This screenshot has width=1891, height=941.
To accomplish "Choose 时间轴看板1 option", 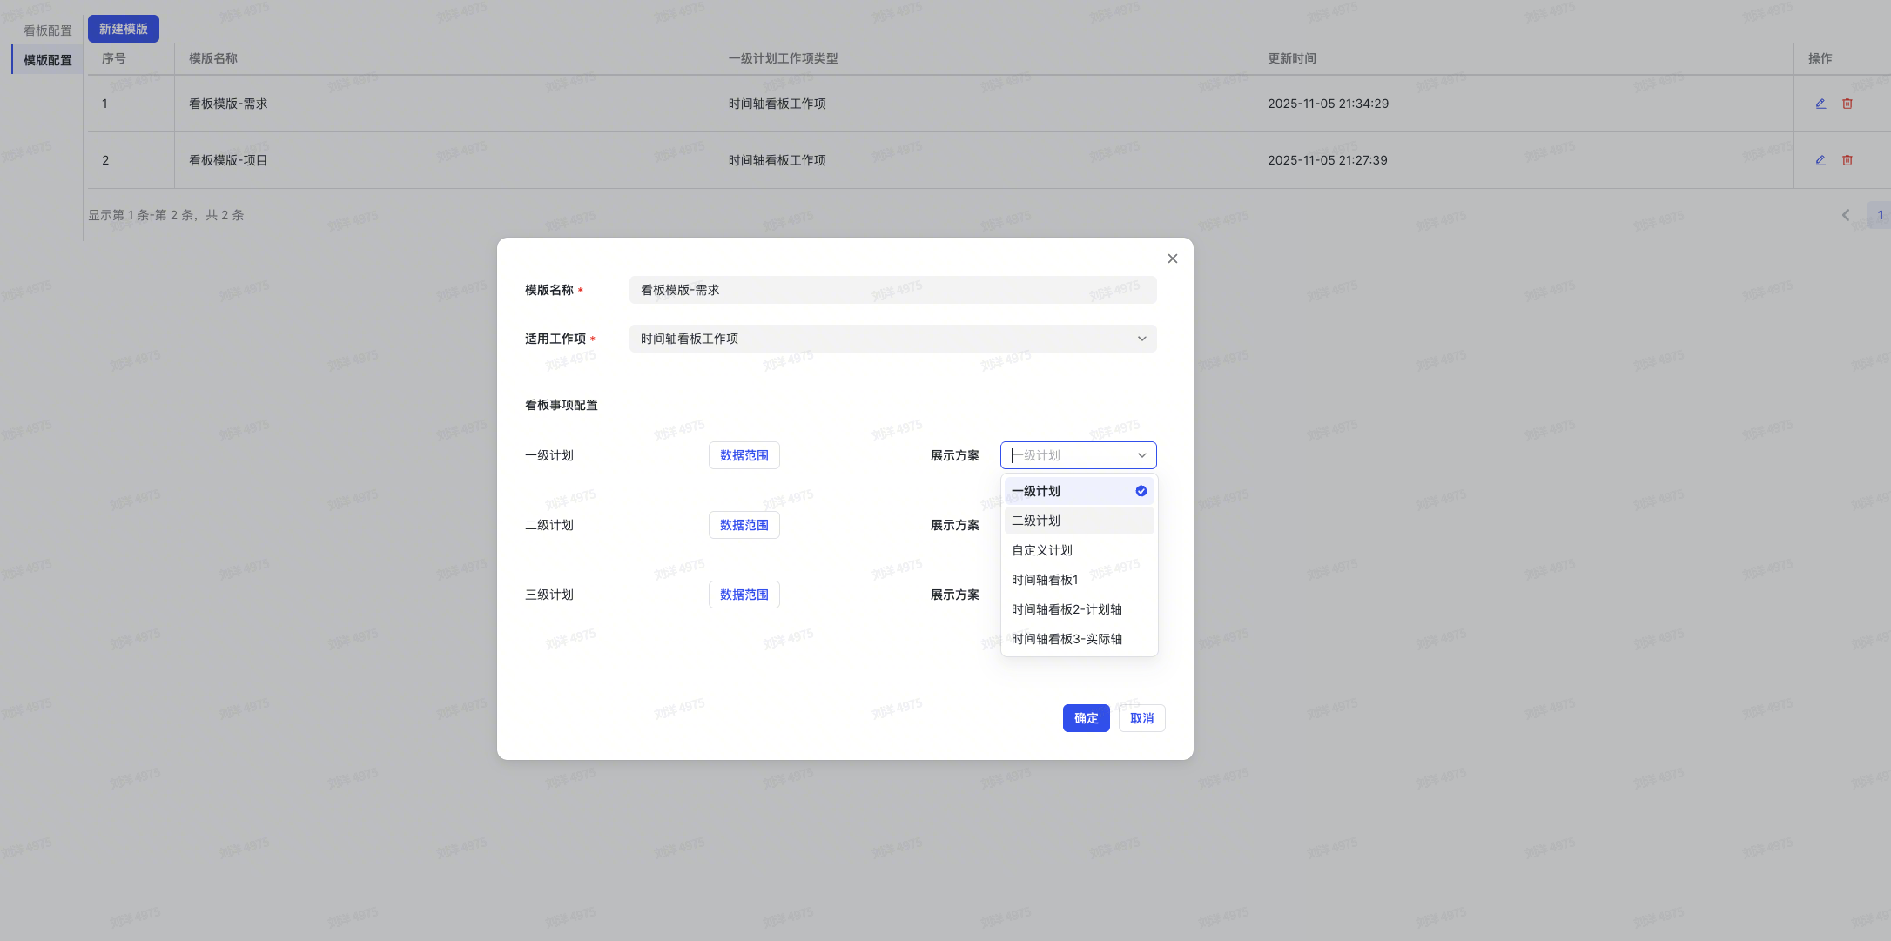I will (x=1080, y=580).
